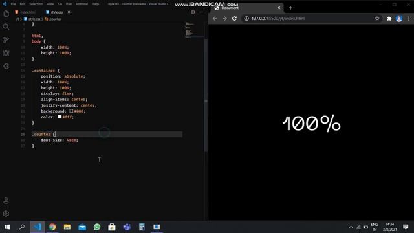
Task: Open the #fff color swatch
Action: pos(60,116)
